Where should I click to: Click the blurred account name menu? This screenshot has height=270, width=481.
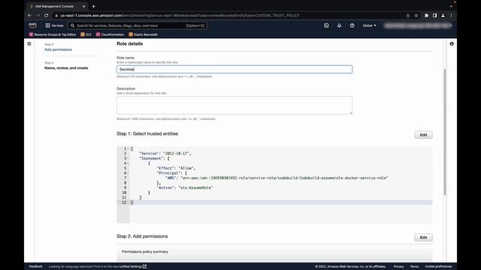418,25
